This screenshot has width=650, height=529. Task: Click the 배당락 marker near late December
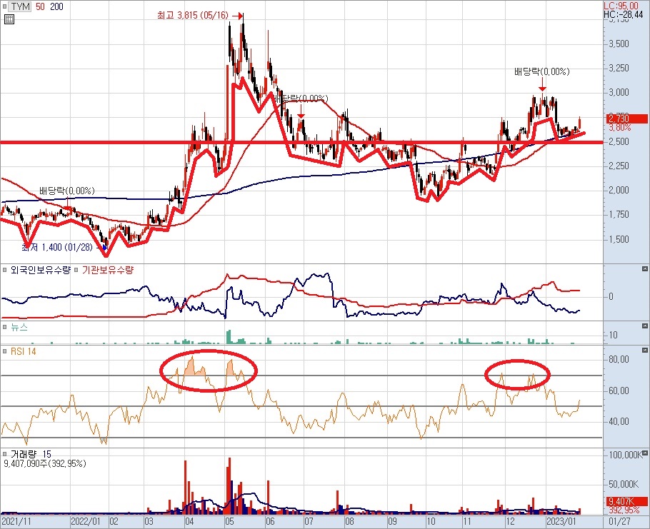tap(542, 71)
